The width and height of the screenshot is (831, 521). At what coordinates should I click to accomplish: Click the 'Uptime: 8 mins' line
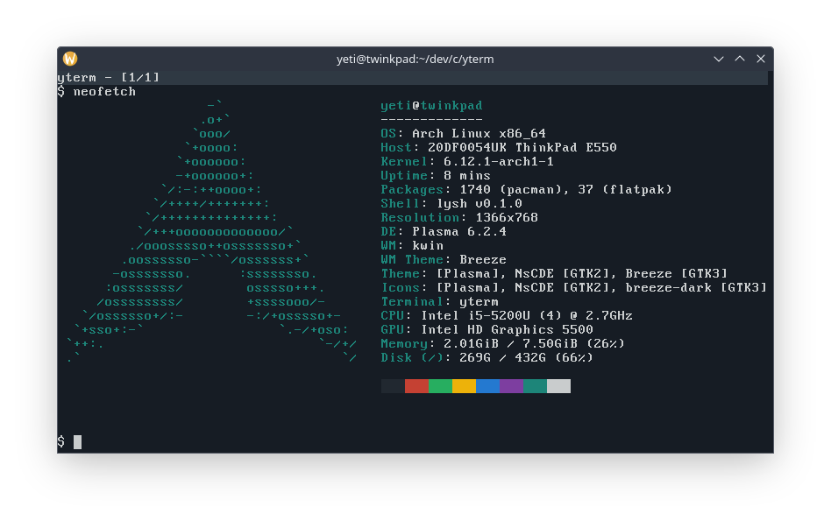436,175
